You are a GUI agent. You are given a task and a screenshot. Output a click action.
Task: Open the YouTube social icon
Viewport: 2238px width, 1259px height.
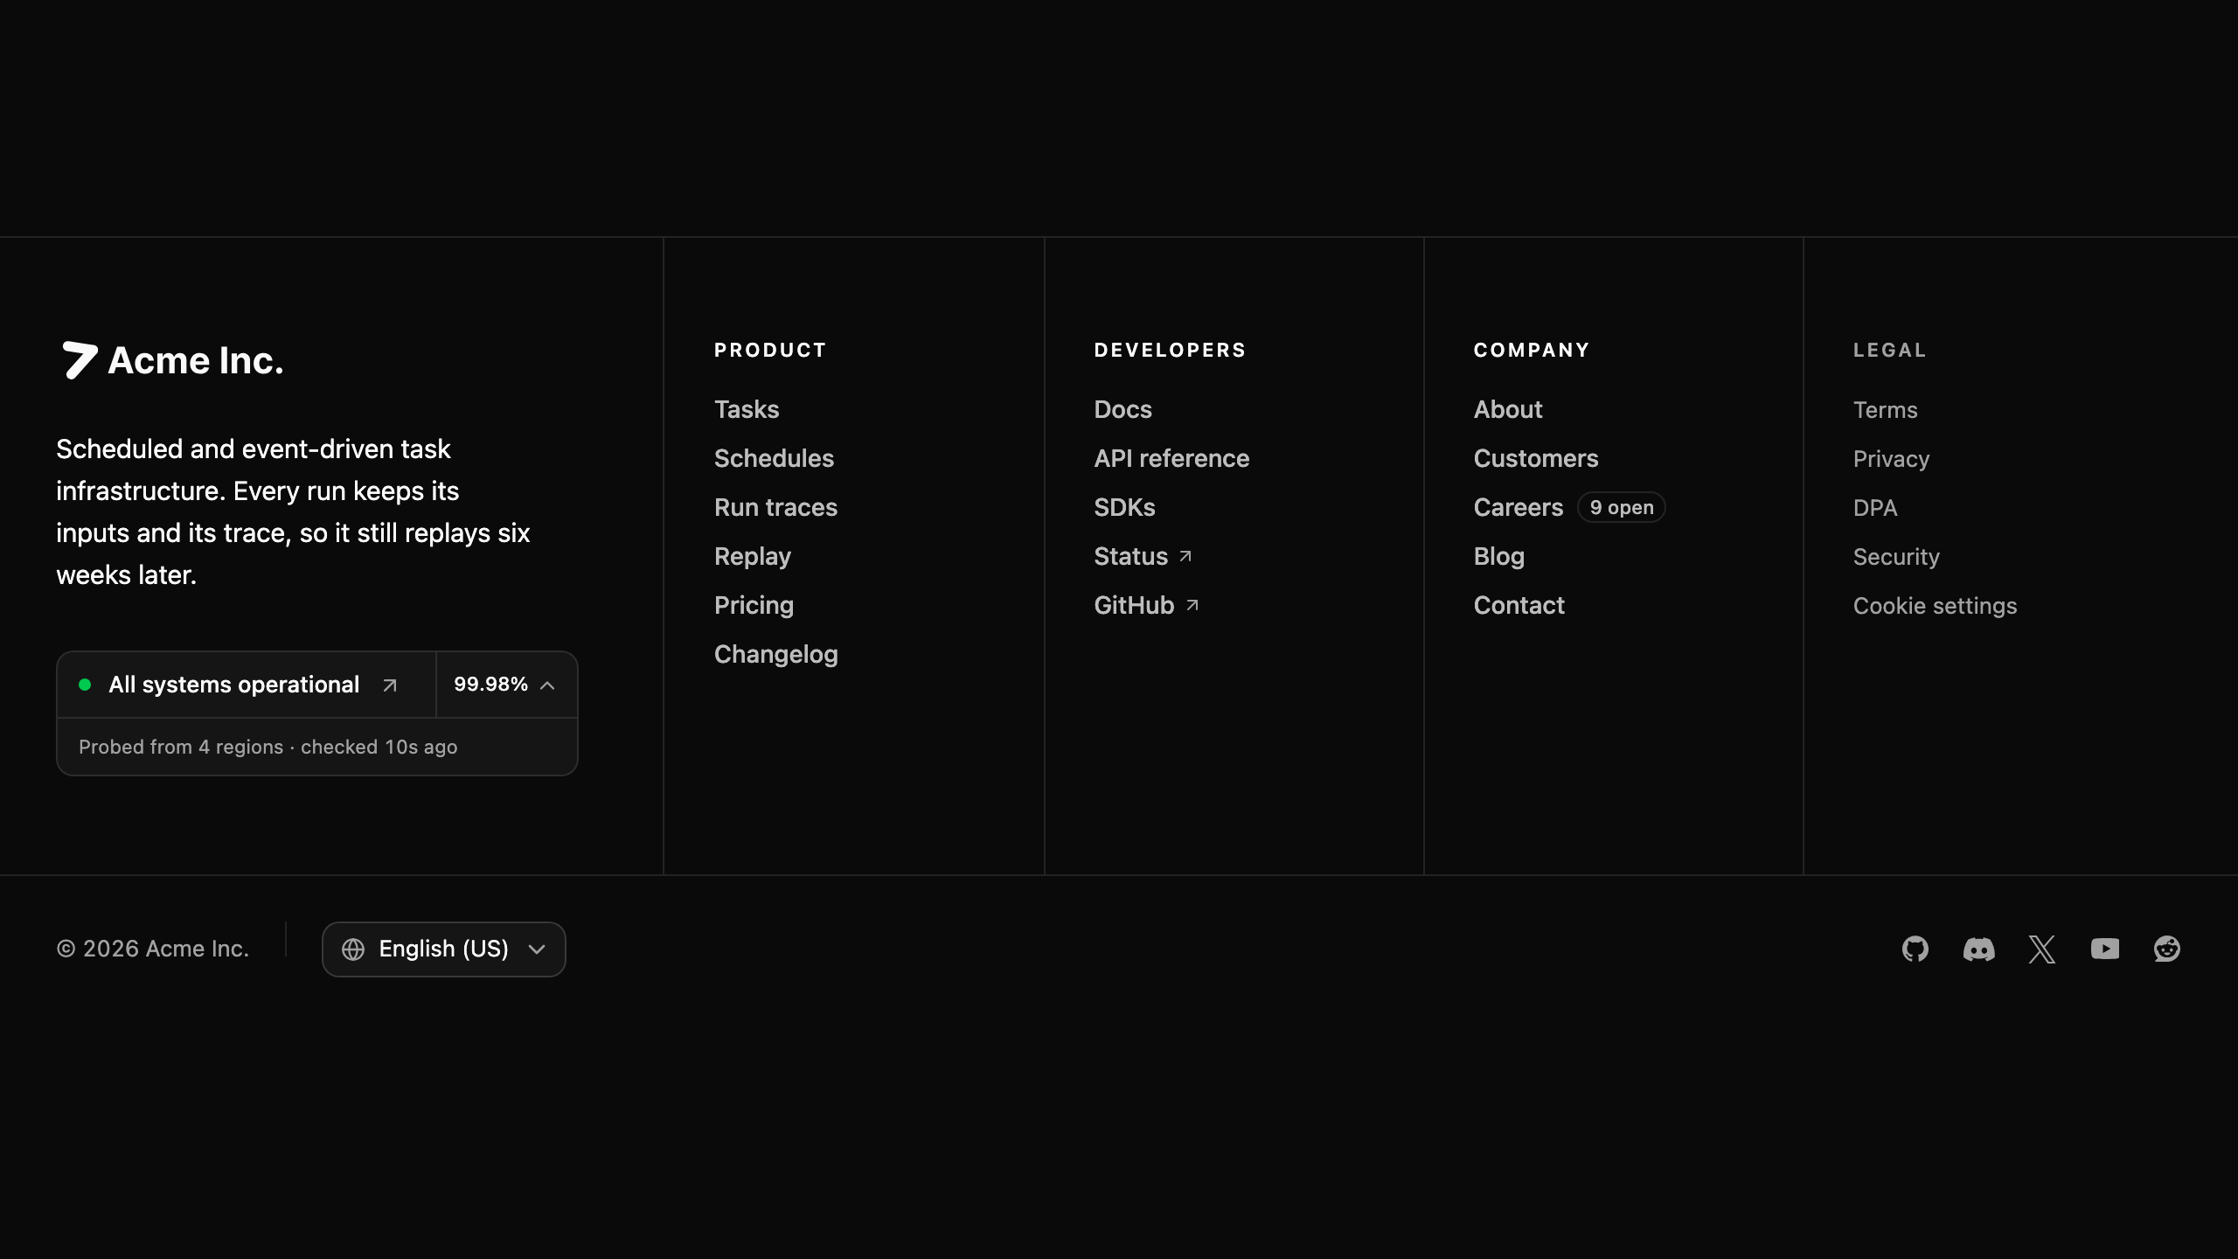pos(2104,949)
